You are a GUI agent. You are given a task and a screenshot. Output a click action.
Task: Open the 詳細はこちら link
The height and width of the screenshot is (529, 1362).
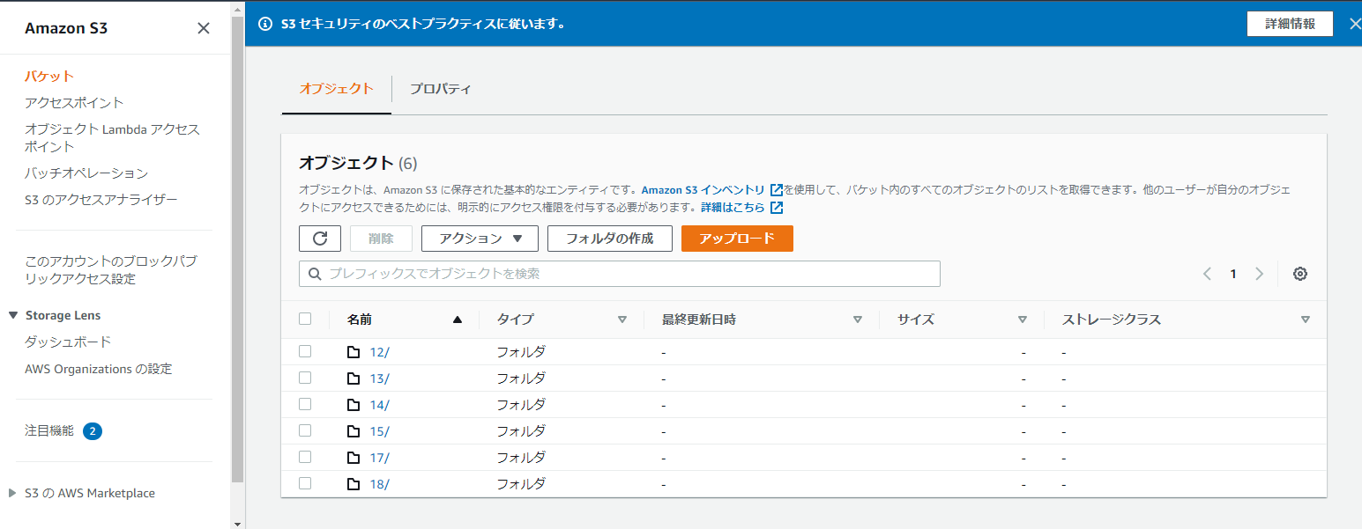[x=733, y=208]
